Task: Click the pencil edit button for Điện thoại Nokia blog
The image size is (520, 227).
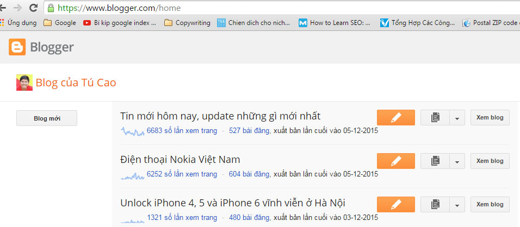Action: click(x=395, y=161)
